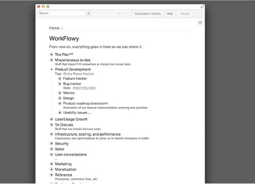Screen dimensions: 255x184
Task: Click the star icon next to Search
Action: pos(89,13)
